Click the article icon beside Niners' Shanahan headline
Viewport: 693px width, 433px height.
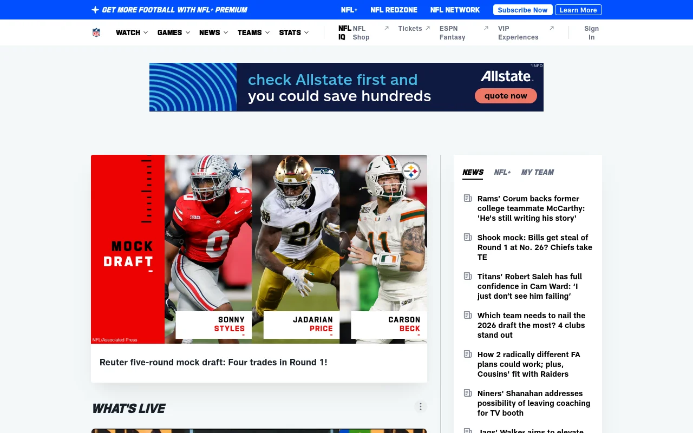(467, 393)
